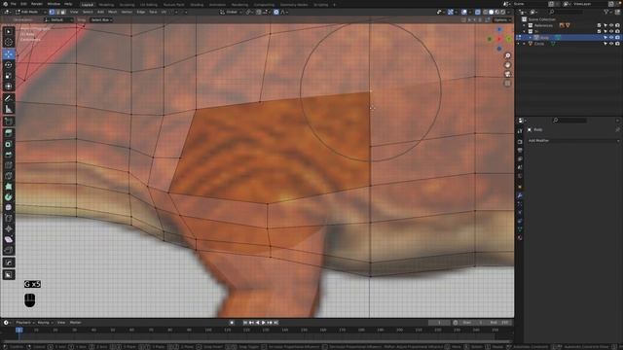The height and width of the screenshot is (350, 623).
Task: Select the Shear tool
Action: click(x=9, y=240)
